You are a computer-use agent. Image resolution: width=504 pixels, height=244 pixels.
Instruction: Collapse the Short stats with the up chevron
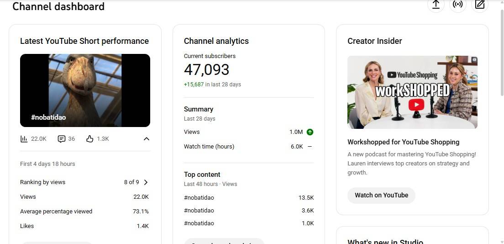point(146,139)
